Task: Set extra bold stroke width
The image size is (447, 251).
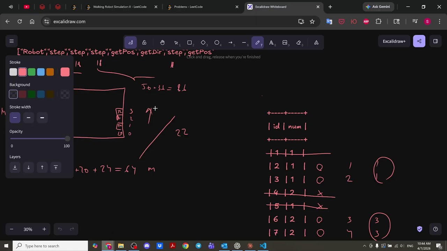Action: (x=42, y=117)
